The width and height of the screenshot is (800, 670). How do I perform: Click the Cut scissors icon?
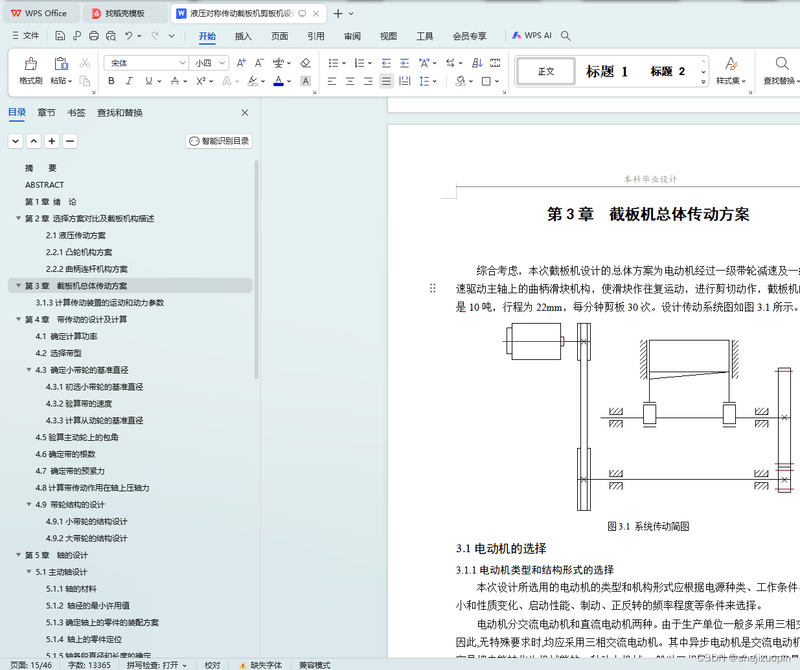coord(85,63)
